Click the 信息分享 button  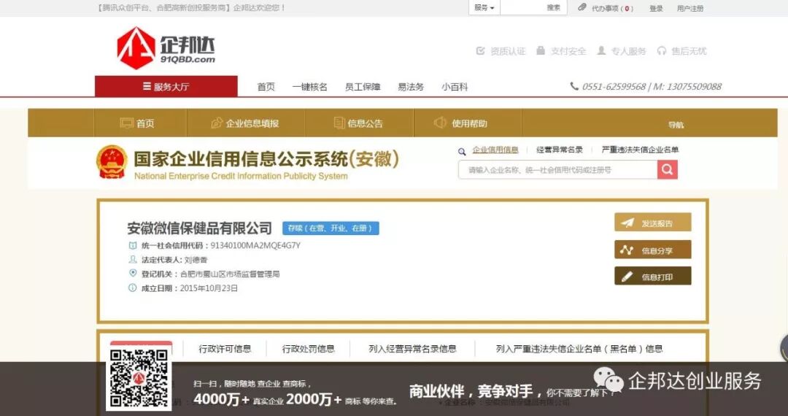click(653, 250)
